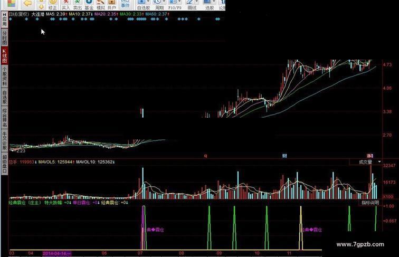Click the 大连港 stock name label

(37, 14)
